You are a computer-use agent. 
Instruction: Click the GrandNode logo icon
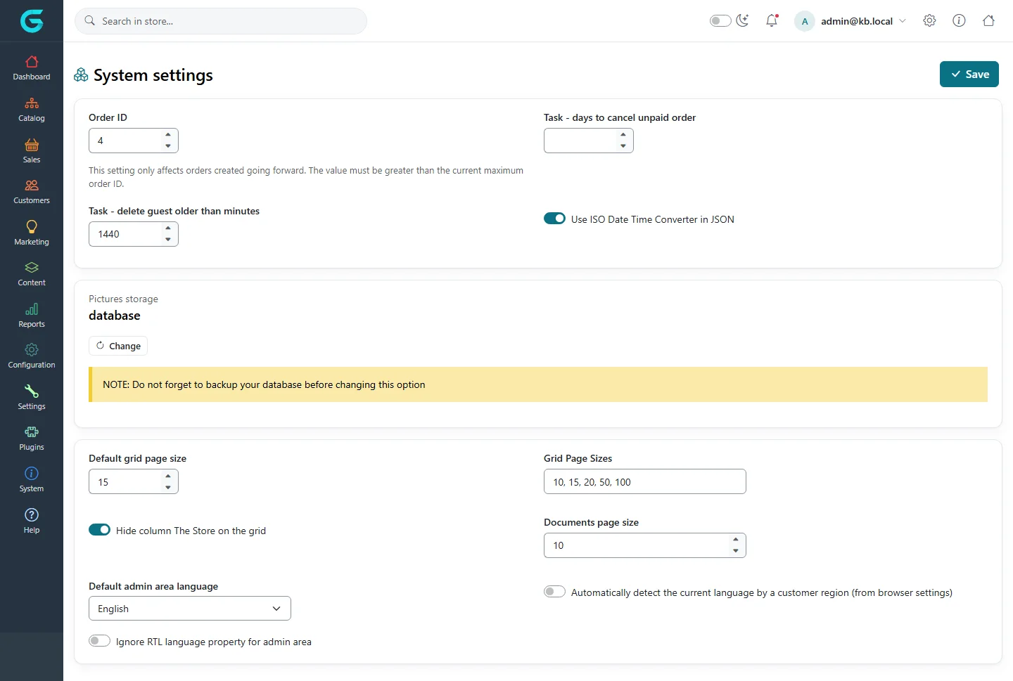32,21
